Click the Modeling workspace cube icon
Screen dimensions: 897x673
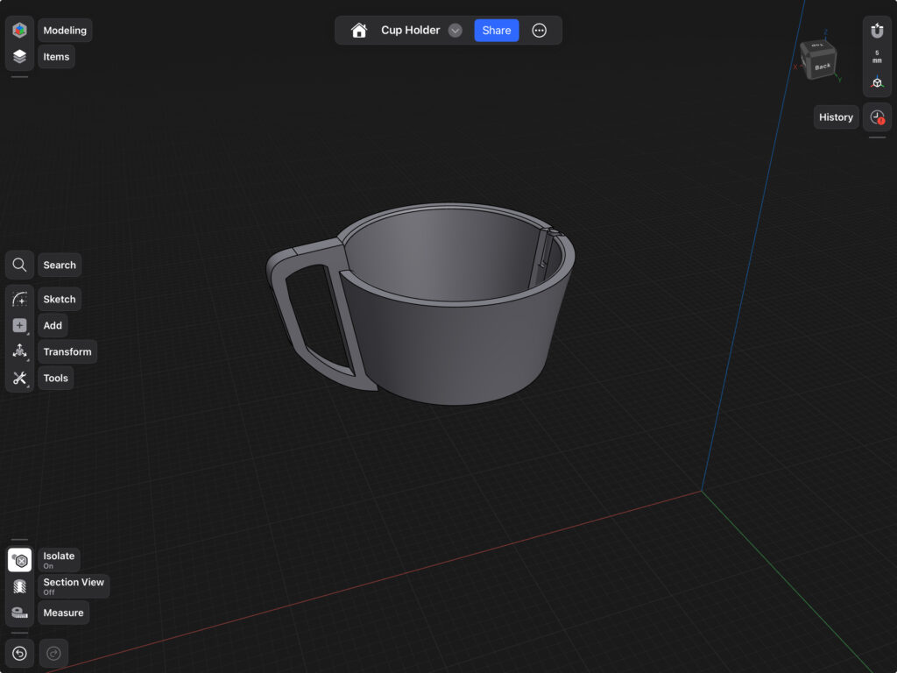coord(19,31)
